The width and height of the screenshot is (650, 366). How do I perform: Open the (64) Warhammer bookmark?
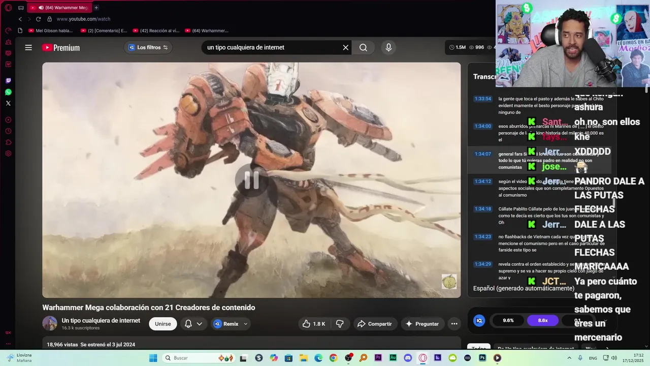click(207, 30)
